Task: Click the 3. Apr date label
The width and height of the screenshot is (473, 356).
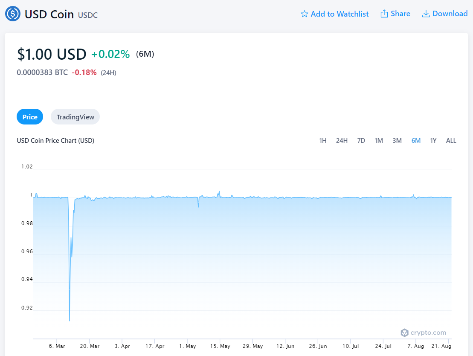Action: point(122,346)
